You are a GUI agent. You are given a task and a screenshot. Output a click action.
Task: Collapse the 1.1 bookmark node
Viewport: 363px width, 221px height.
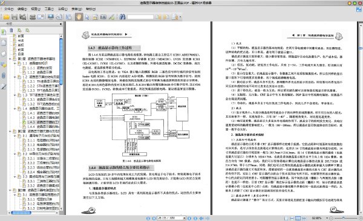coord(15,63)
